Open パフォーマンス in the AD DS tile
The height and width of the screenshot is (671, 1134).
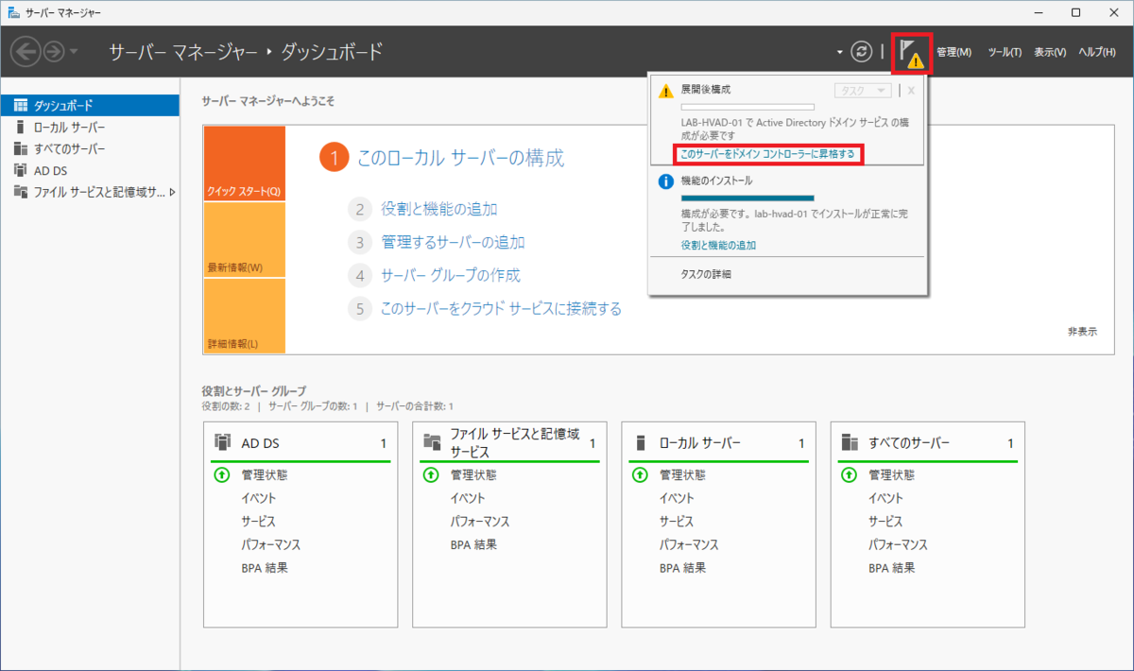[x=271, y=545]
